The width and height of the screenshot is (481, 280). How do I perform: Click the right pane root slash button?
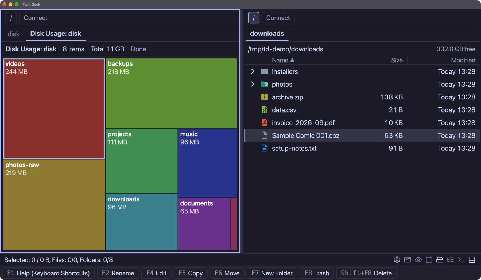[x=254, y=18]
